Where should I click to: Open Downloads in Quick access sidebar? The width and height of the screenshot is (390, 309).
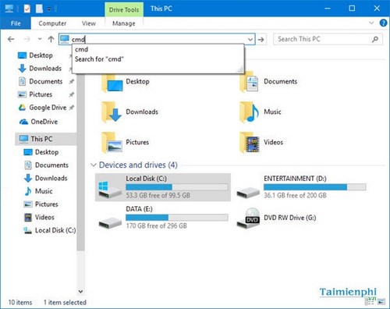pyautogui.click(x=45, y=69)
